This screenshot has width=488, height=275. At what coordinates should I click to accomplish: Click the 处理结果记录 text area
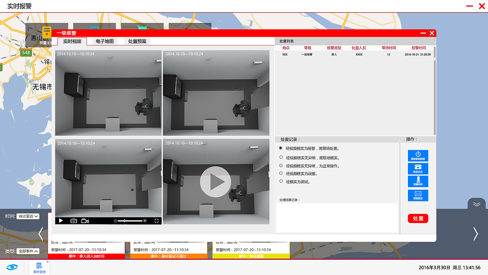pyautogui.click(x=337, y=218)
